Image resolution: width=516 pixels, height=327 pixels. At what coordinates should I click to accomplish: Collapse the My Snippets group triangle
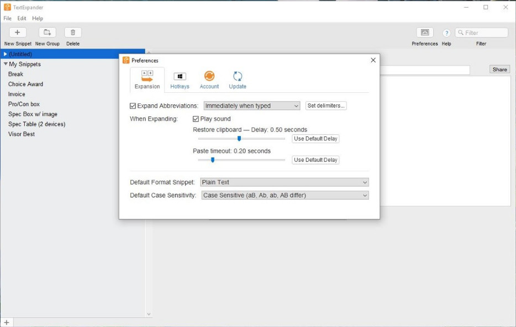(6, 64)
